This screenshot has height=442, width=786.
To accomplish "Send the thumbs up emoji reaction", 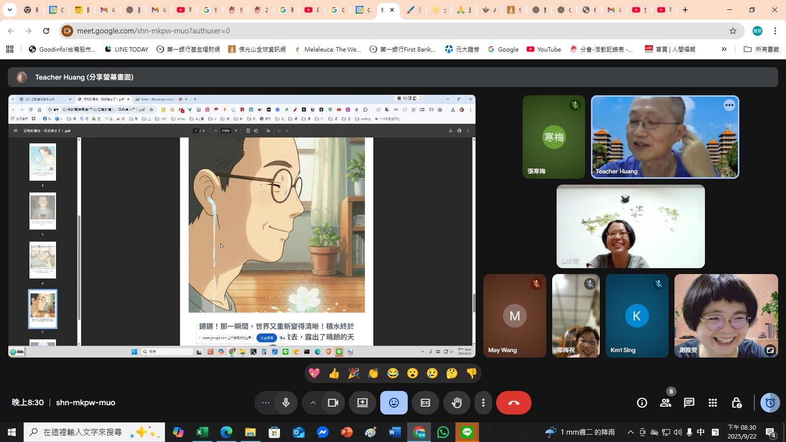I will [x=334, y=373].
